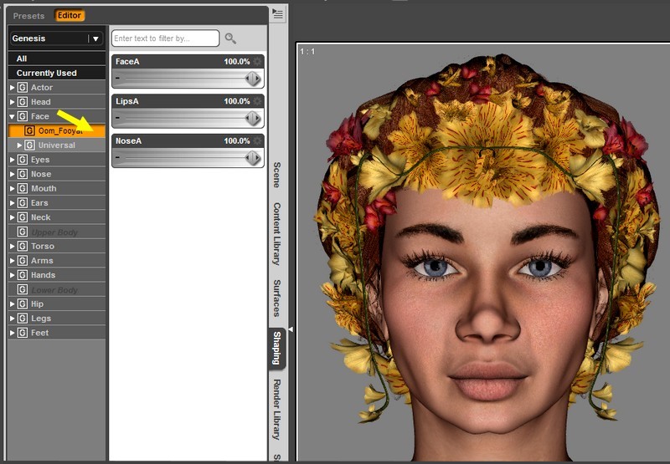Open the Render Library side tab

point(277,410)
